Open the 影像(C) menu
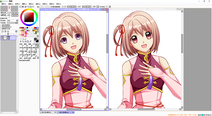The height and width of the screenshot is (116, 212). (17, 4)
